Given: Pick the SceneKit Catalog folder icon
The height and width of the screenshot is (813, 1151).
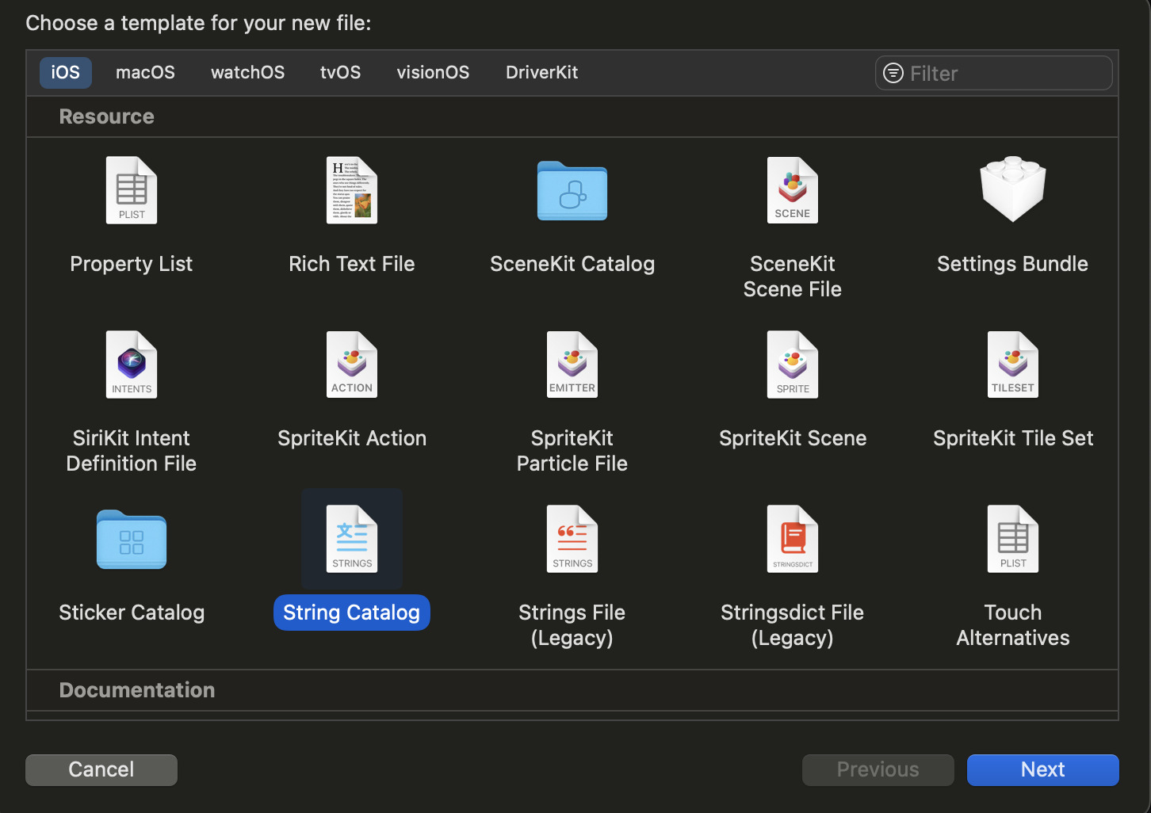Looking at the screenshot, I should (x=572, y=191).
